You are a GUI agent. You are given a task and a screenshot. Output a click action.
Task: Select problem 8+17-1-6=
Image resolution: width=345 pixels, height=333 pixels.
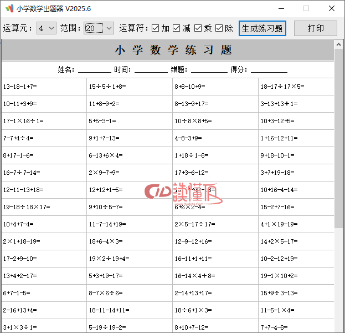pyautogui.click(x=18, y=155)
